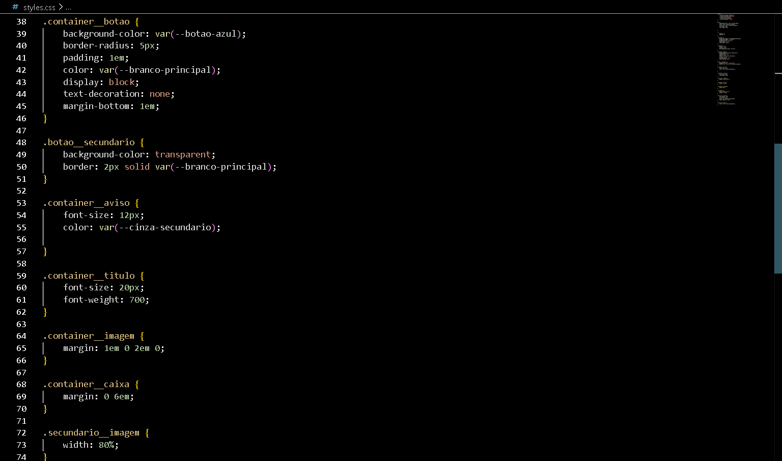Image resolution: width=782 pixels, height=461 pixels.
Task: Click line number 74 in the gutter
Action: pyautogui.click(x=21, y=457)
